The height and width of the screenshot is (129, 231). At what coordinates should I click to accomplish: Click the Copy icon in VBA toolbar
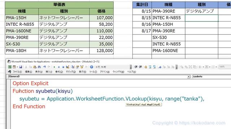[x=30, y=67]
